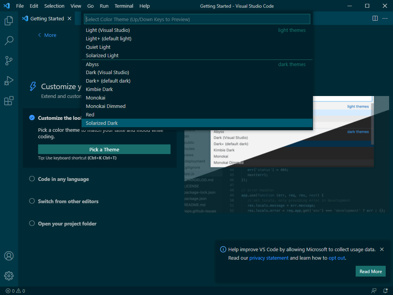Open the editor More Actions ellipsis
The width and height of the screenshot is (393, 295).
(385, 18)
